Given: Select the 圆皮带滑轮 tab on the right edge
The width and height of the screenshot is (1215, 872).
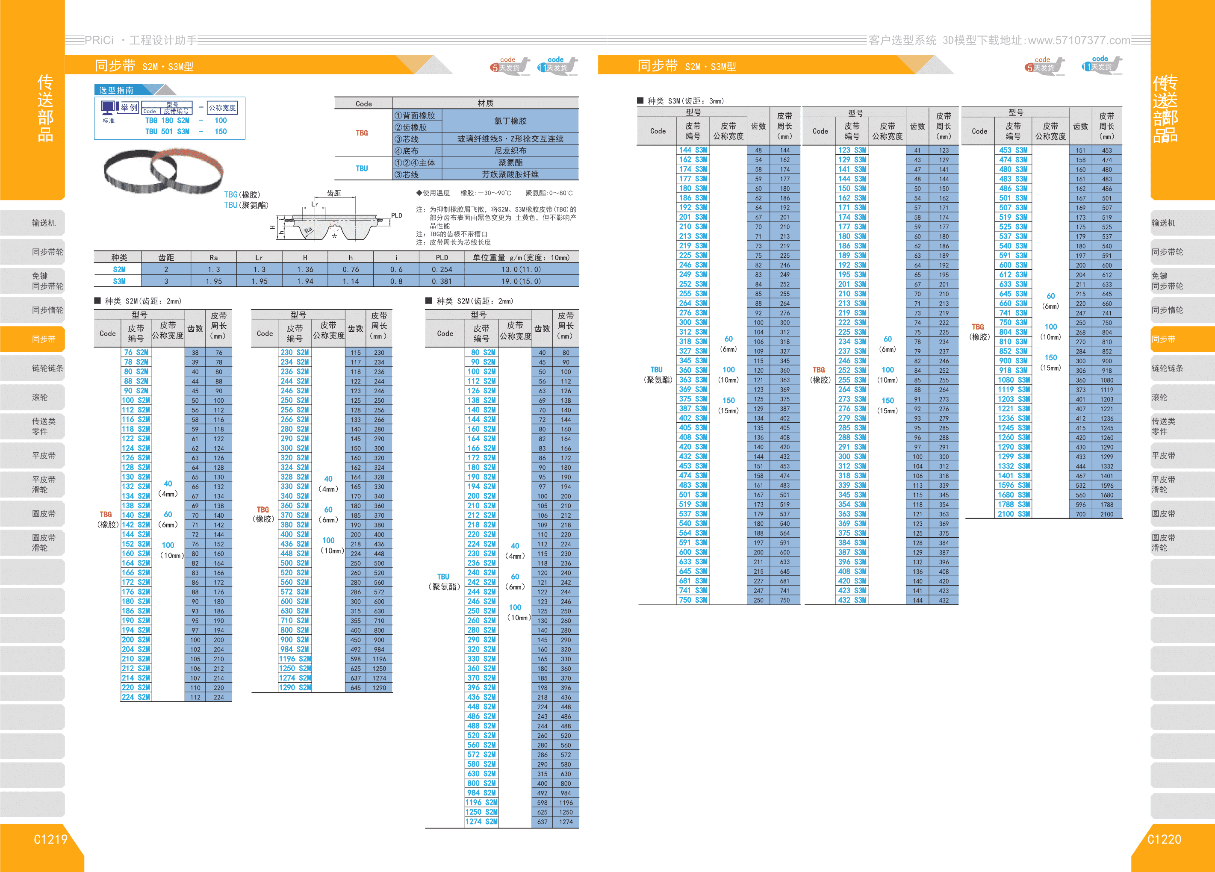Looking at the screenshot, I should (x=1183, y=542).
